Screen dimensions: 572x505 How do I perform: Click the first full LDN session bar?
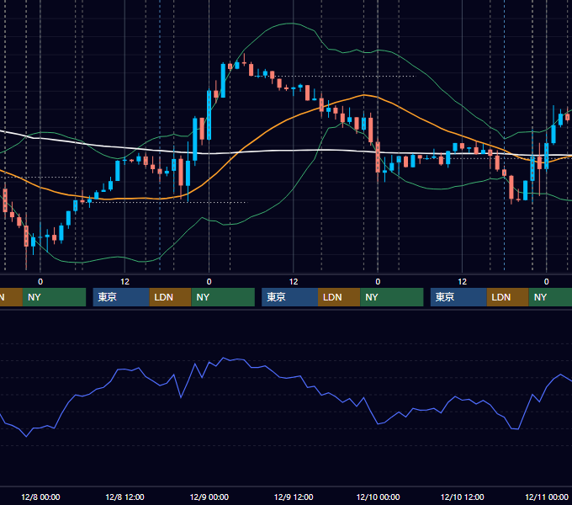tap(171, 297)
